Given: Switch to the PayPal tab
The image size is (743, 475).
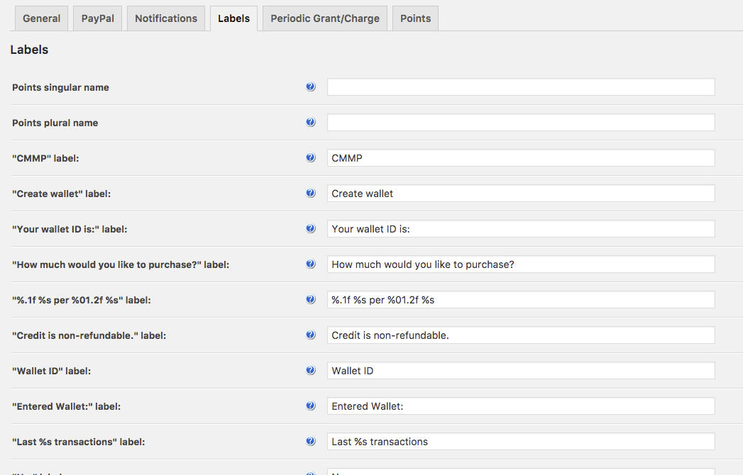Looking at the screenshot, I should coord(97,18).
